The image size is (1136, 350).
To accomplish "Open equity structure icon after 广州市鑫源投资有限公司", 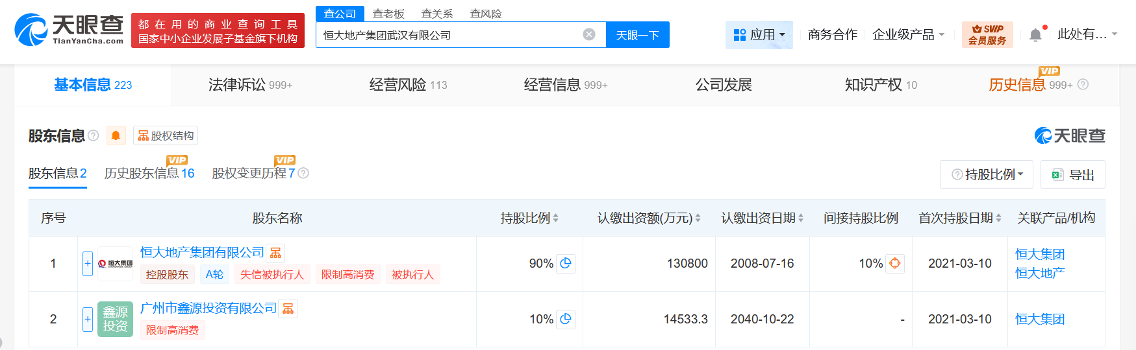I will click(288, 309).
